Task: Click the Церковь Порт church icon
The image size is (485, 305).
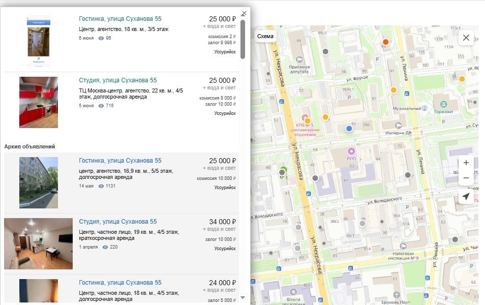Action: point(397,294)
